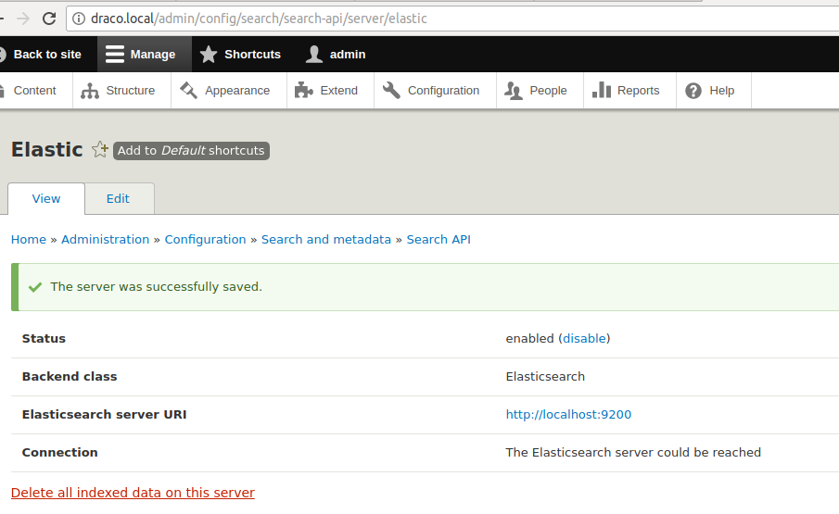Image resolution: width=839 pixels, height=514 pixels.
Task: Click the People icon in admin menu
Action: pyautogui.click(x=514, y=91)
